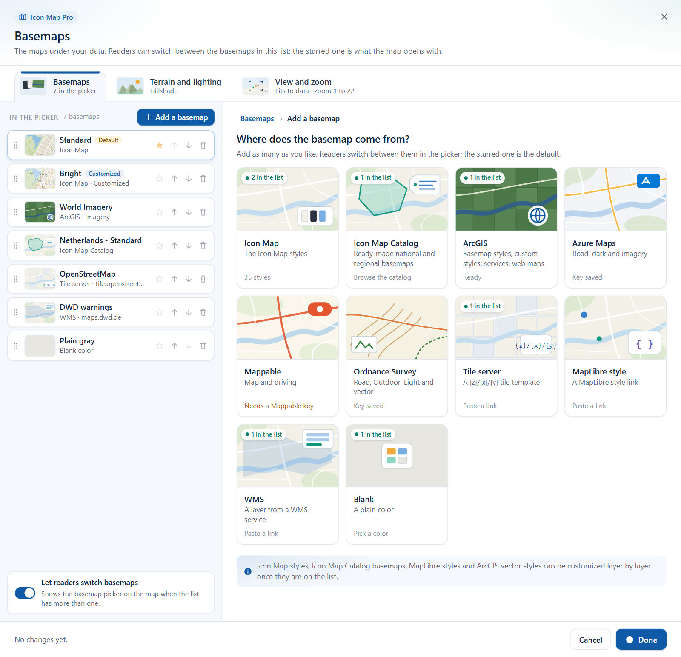
Task: Click the gold star on Standard row
Action: click(160, 145)
